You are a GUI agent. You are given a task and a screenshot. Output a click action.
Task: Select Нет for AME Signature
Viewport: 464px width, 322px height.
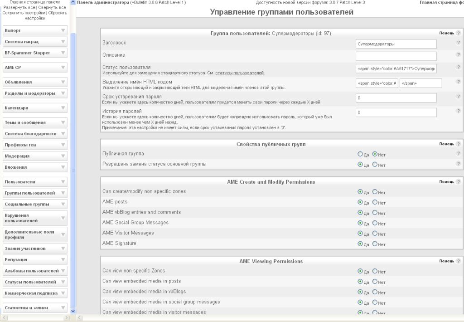coord(375,244)
